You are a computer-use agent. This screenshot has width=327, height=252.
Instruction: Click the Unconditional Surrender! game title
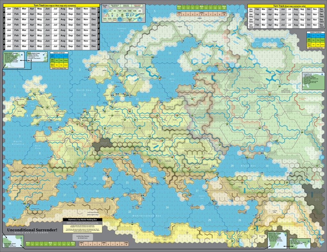pyautogui.click(x=32, y=230)
